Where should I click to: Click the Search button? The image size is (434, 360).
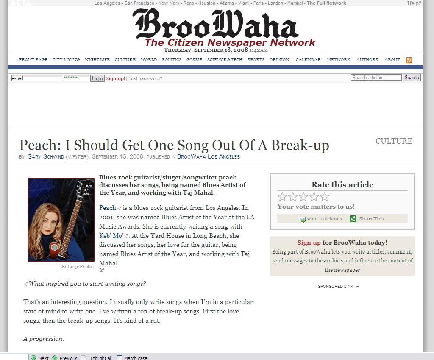[x=412, y=78]
